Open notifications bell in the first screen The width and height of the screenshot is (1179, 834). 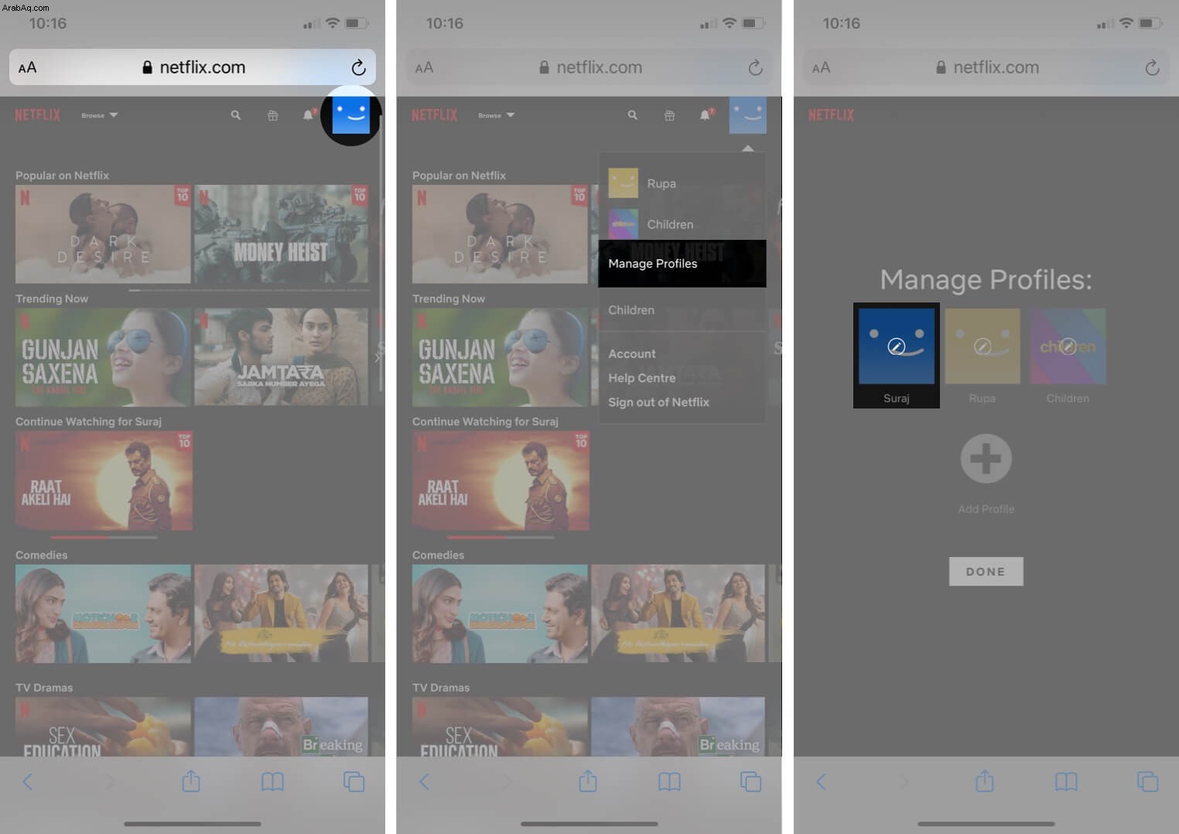pyautogui.click(x=308, y=115)
